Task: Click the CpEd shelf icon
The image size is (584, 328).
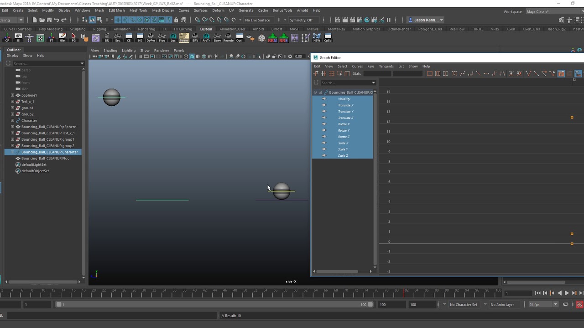Action: [328, 38]
